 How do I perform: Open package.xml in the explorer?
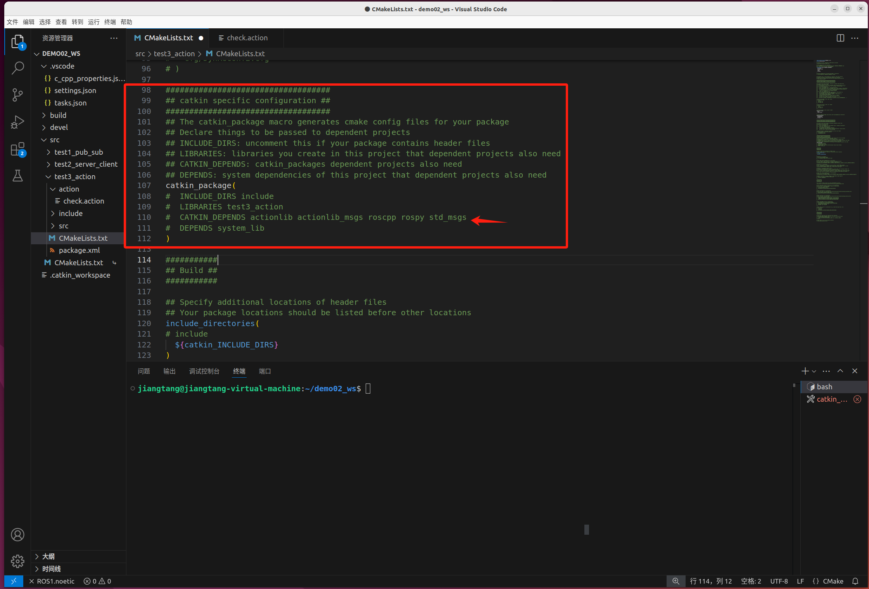79,250
